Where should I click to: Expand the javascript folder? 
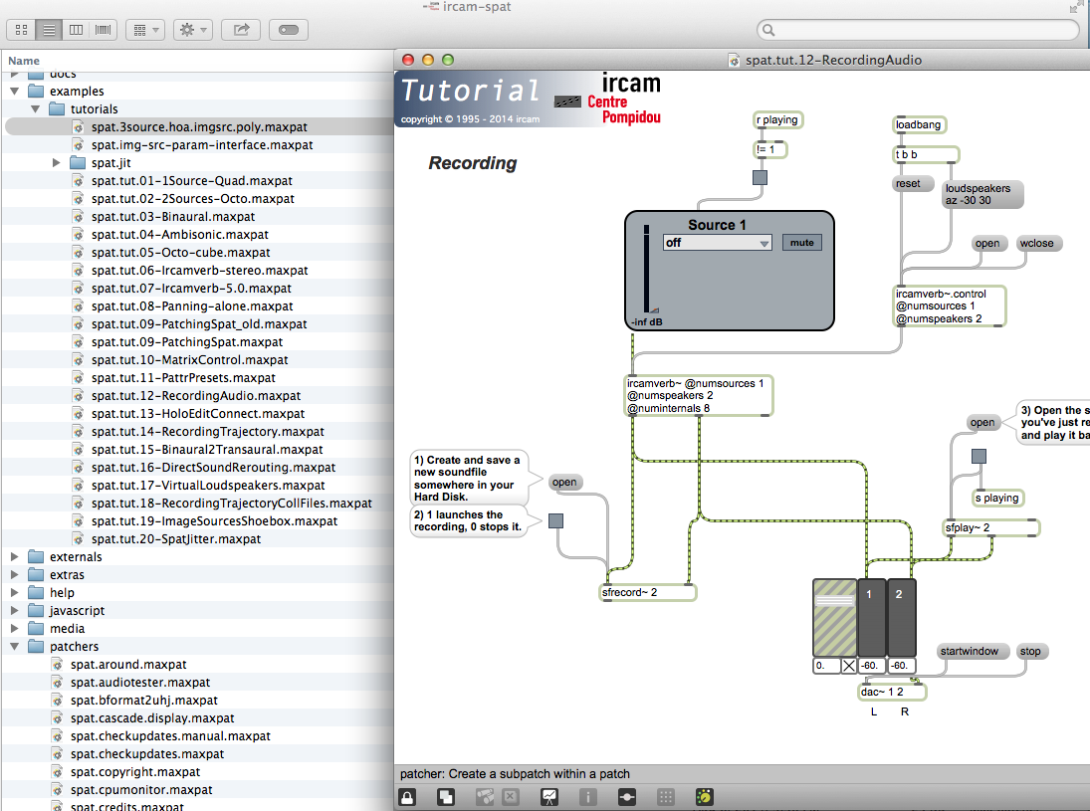(15, 610)
